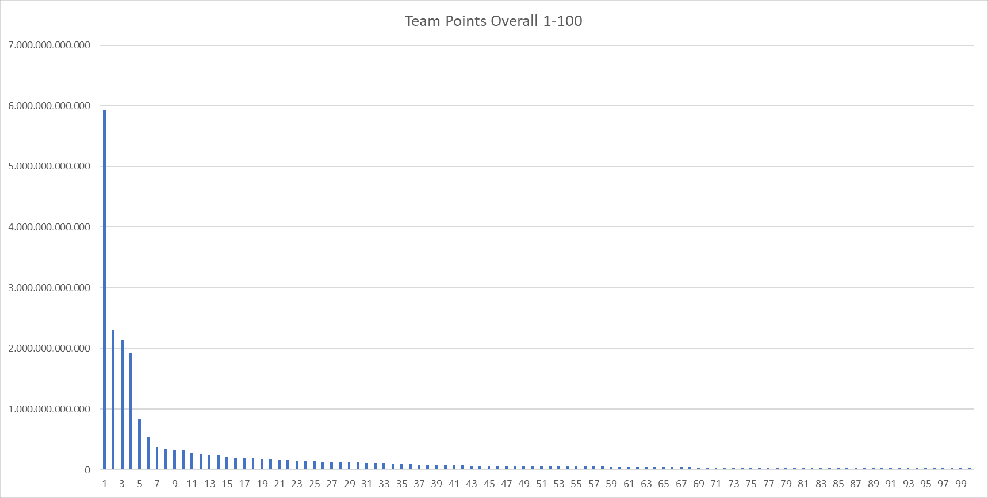Select the 5.000.000.000.000 axis label
Image resolution: width=988 pixels, height=498 pixels.
[x=49, y=167]
